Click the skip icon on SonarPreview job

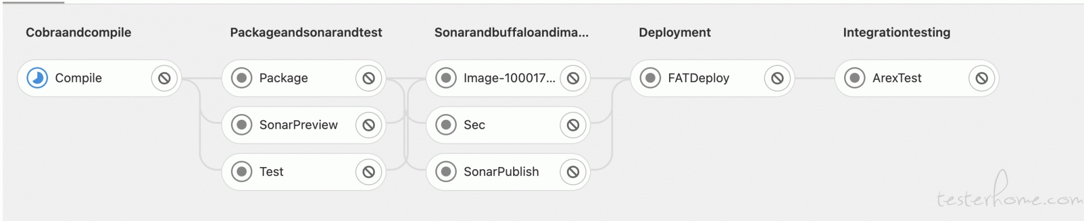369,125
